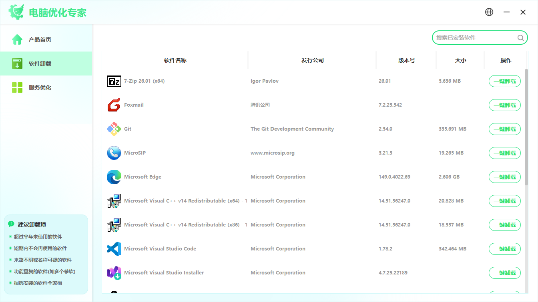
Task: Click 一键卸载 for Microsoft Edge
Action: [505, 177]
